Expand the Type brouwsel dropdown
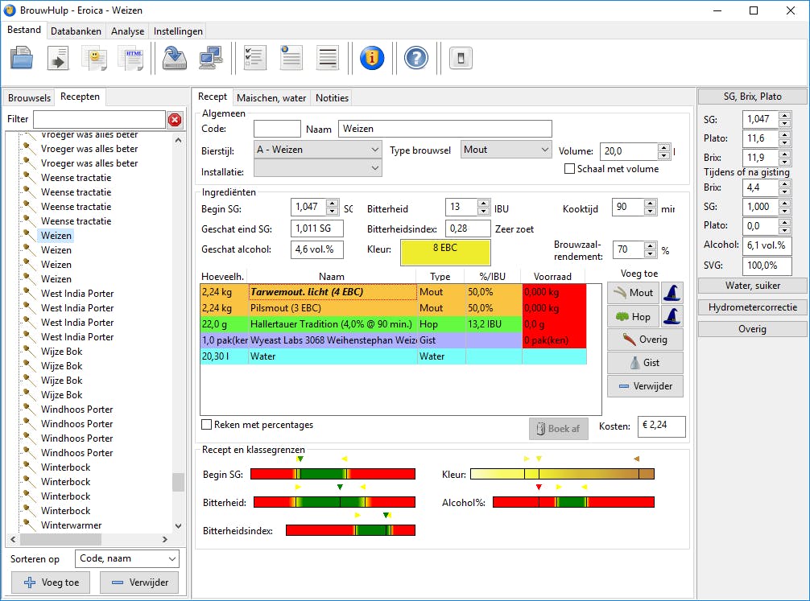The image size is (810, 601). (x=506, y=150)
